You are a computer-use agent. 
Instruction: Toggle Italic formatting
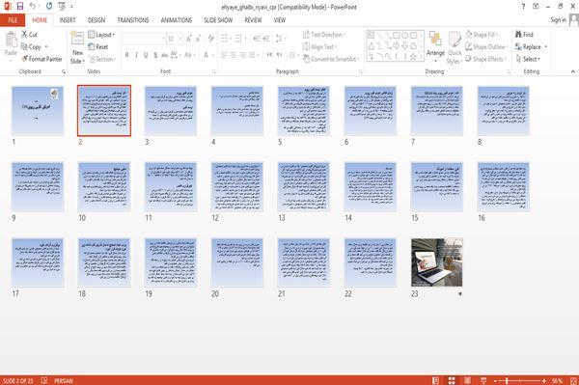136,55
